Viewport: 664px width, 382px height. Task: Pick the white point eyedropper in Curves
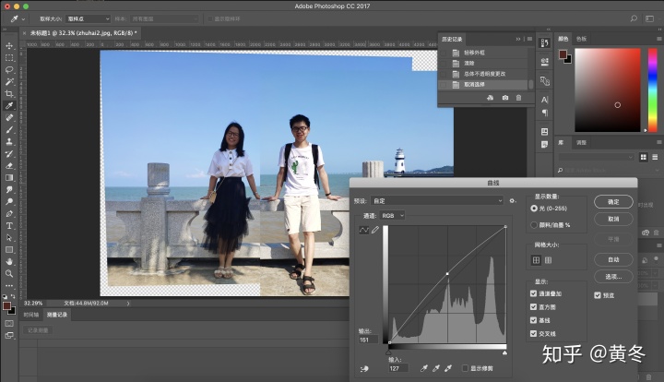[448, 368]
